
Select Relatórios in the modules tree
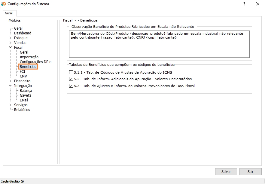[22, 110]
